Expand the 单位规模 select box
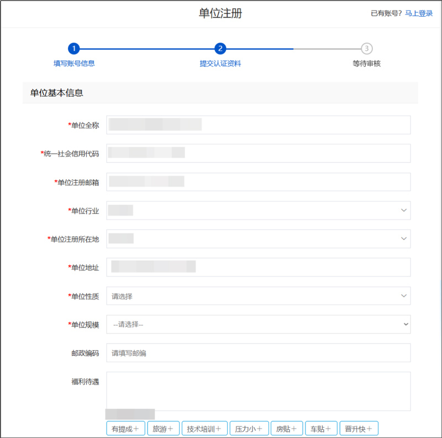Screen dimensions: 442x438 pos(258,324)
